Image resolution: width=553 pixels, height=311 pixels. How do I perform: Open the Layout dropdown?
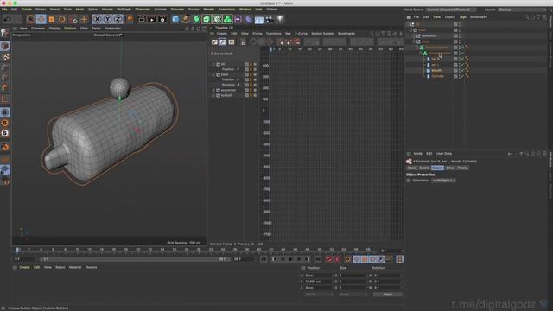click(x=522, y=10)
